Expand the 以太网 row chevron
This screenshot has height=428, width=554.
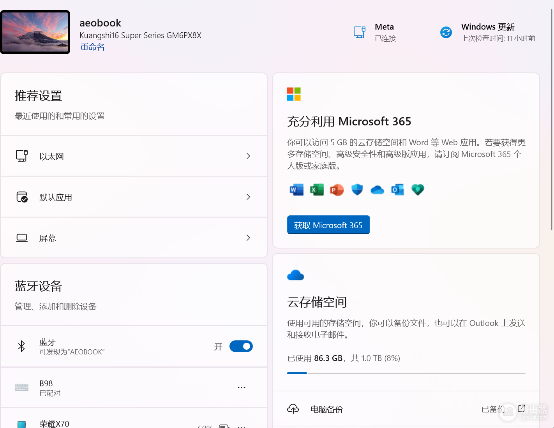[x=248, y=156]
